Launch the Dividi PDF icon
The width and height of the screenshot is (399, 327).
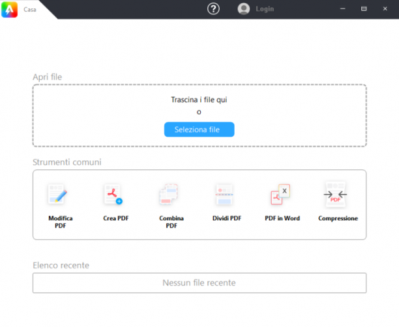click(224, 195)
